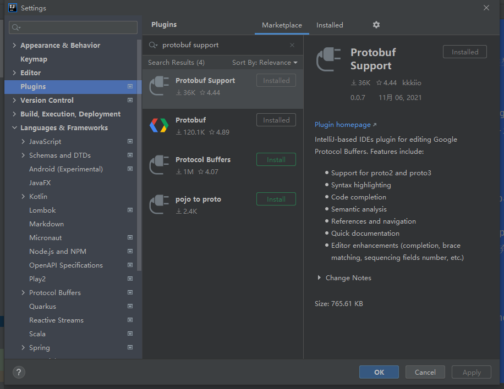Expand the Schemas and DTDs node
Image resolution: width=504 pixels, height=389 pixels.
pos(23,155)
